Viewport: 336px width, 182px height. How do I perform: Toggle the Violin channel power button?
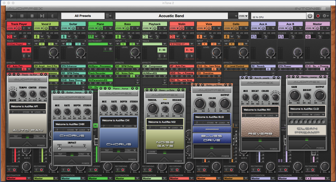pos(182,28)
